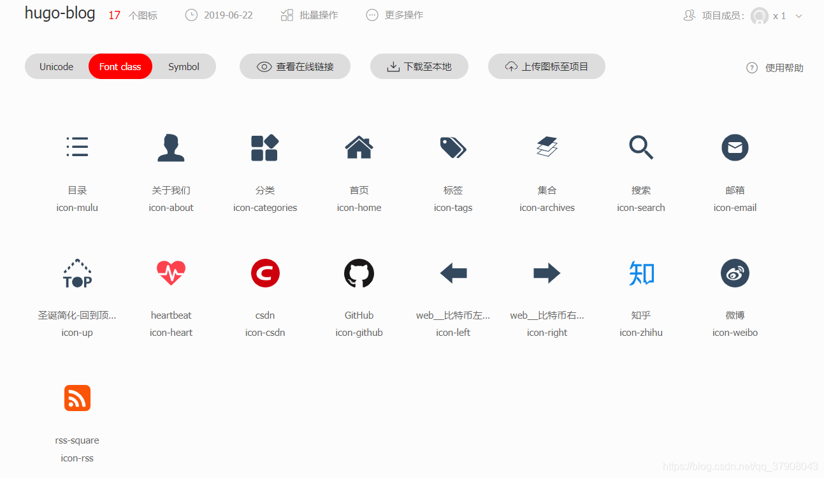Click the 更多操作 ellipsis icon
824x478 pixels.
tap(372, 15)
